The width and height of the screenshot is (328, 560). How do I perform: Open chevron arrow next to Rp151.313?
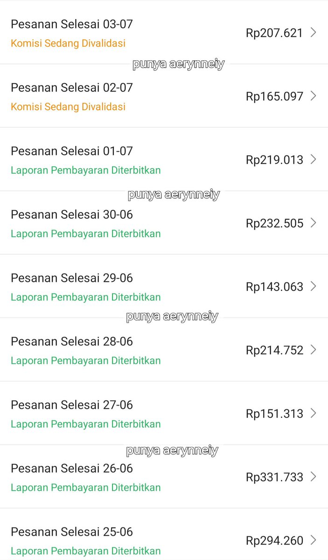click(x=313, y=413)
